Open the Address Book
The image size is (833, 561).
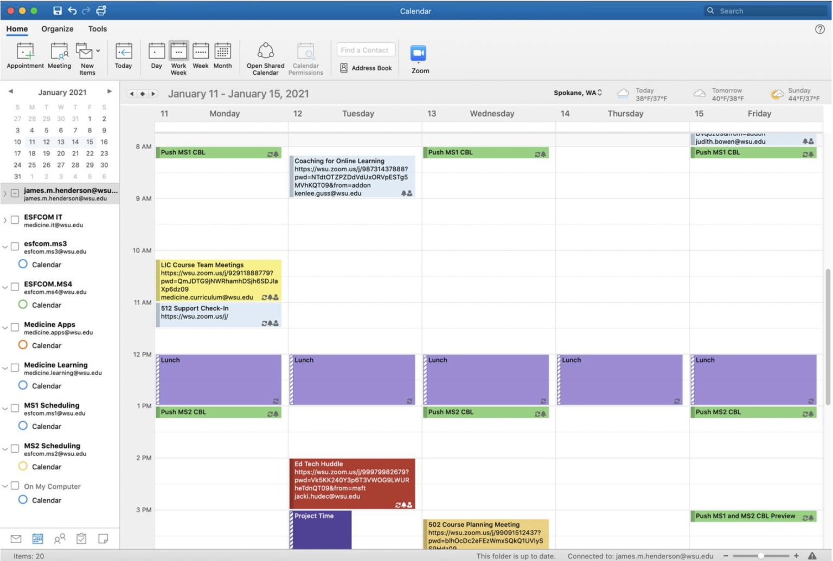pyautogui.click(x=366, y=68)
